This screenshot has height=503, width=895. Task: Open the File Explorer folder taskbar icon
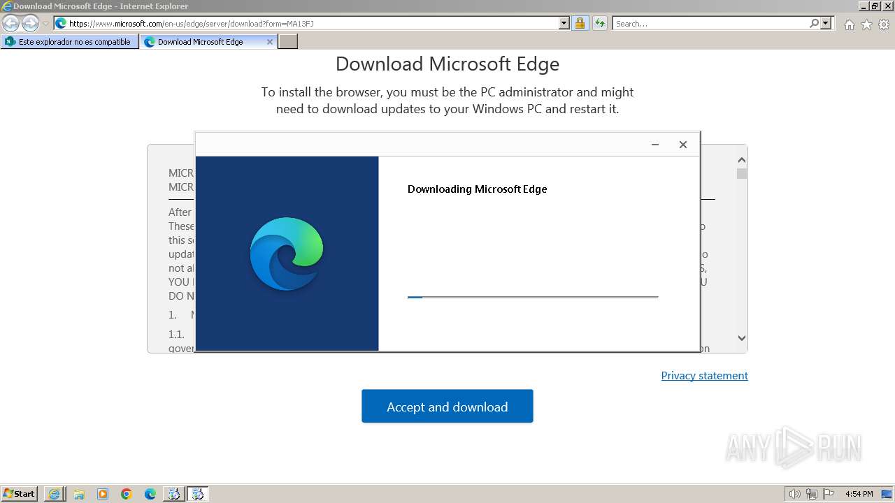pos(79,494)
